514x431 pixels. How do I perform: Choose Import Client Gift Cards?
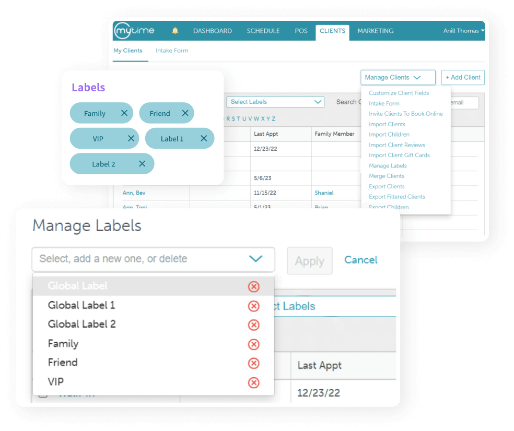click(399, 155)
